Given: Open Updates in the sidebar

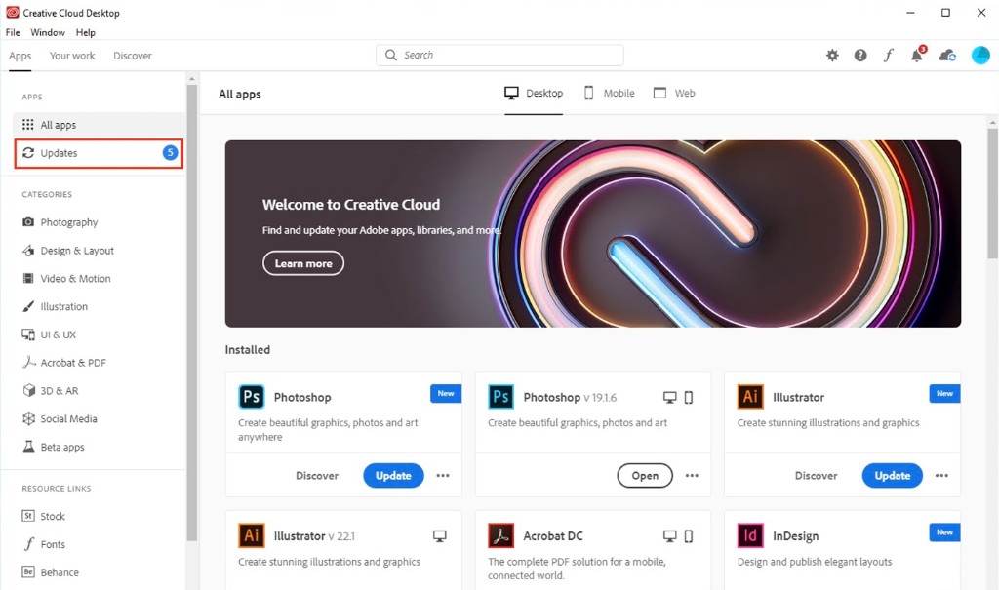Looking at the screenshot, I should [x=99, y=153].
